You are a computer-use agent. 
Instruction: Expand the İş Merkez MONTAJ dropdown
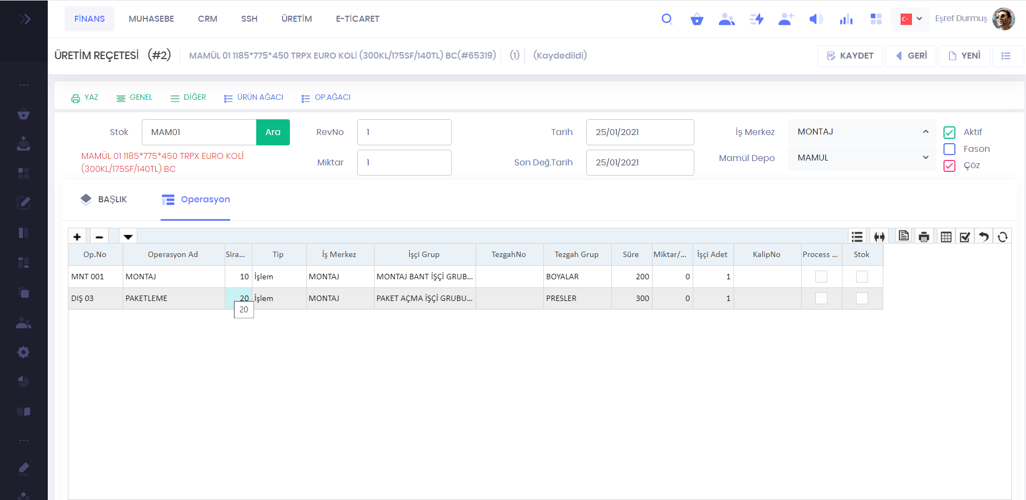point(862,132)
